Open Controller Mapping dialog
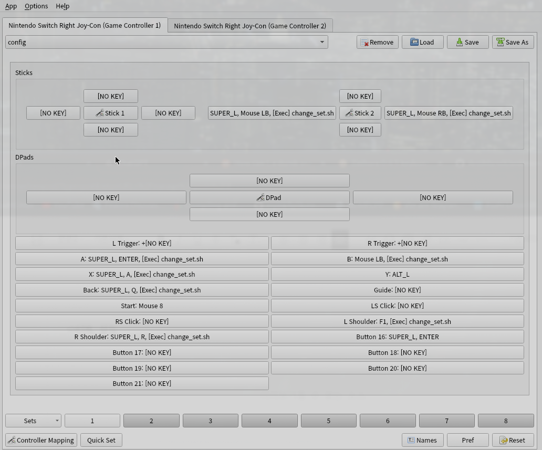 coord(41,440)
